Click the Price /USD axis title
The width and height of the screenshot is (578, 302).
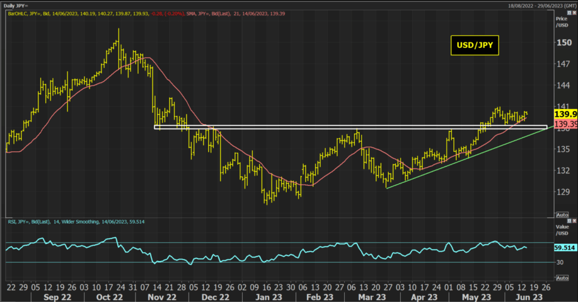coord(562,22)
